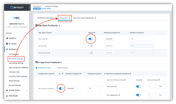Open Domain Settings page
This screenshot has width=176, height=104.
click(15, 85)
